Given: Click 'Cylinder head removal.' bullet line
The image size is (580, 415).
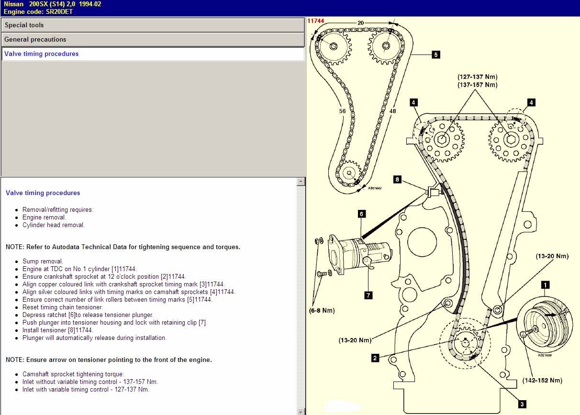Looking at the screenshot, I should (53, 225).
